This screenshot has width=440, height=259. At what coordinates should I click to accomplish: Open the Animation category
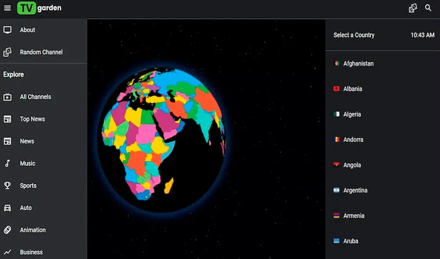[33, 230]
